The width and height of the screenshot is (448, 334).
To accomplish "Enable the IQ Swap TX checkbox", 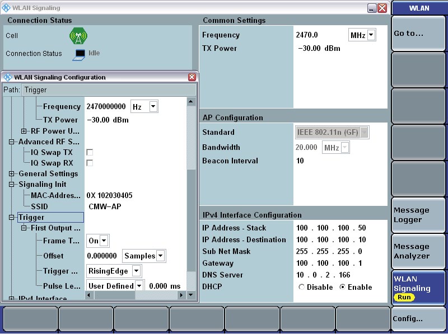I will click(x=90, y=152).
